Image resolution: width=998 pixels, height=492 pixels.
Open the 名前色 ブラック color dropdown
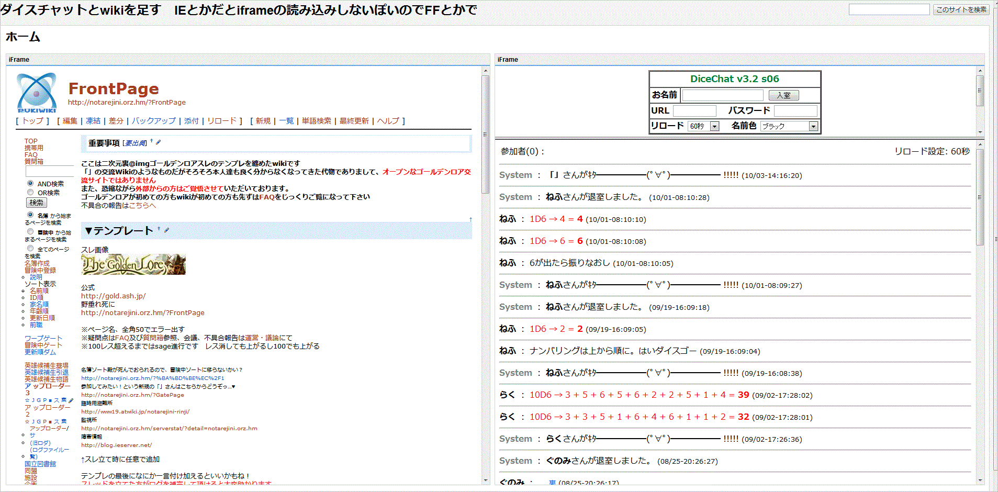coord(789,126)
